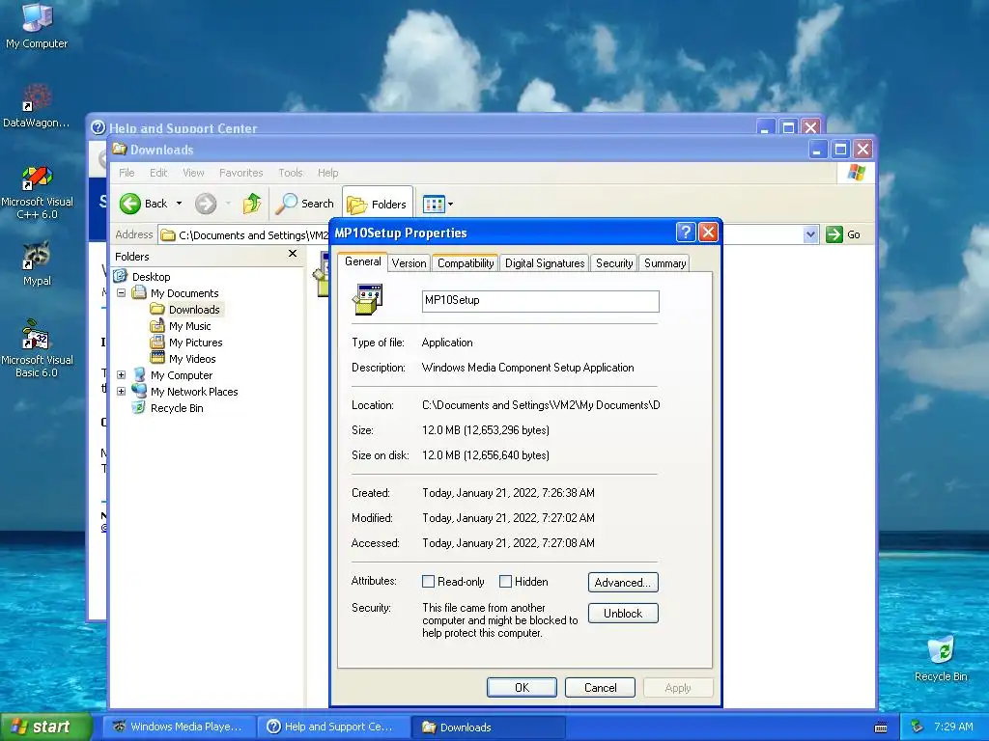This screenshot has height=741, width=989.
Task: Click the Go button
Action: coord(843,234)
